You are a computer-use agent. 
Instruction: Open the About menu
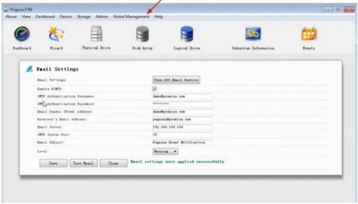click(x=11, y=17)
